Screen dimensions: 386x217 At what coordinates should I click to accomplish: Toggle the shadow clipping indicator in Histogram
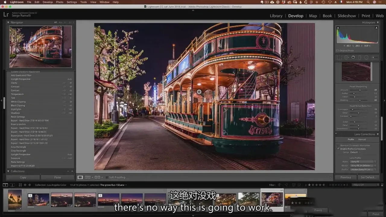(x=338, y=28)
